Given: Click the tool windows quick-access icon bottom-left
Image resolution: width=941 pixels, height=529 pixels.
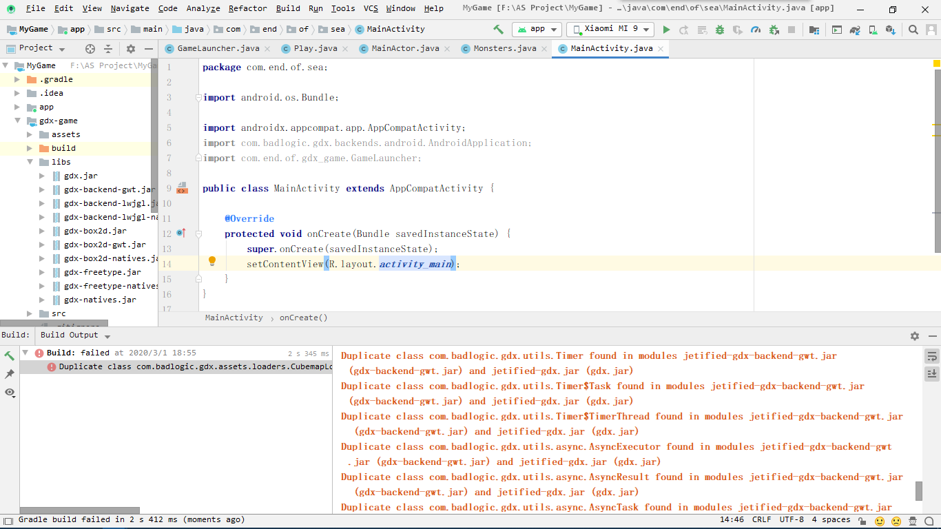Looking at the screenshot, I should [x=7, y=521].
